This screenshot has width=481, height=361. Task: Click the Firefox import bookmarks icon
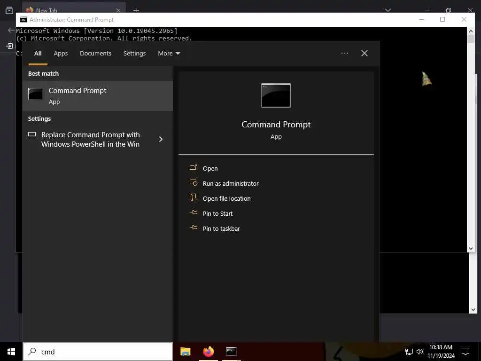(9, 46)
